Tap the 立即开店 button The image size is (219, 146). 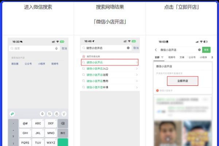coord(182,81)
